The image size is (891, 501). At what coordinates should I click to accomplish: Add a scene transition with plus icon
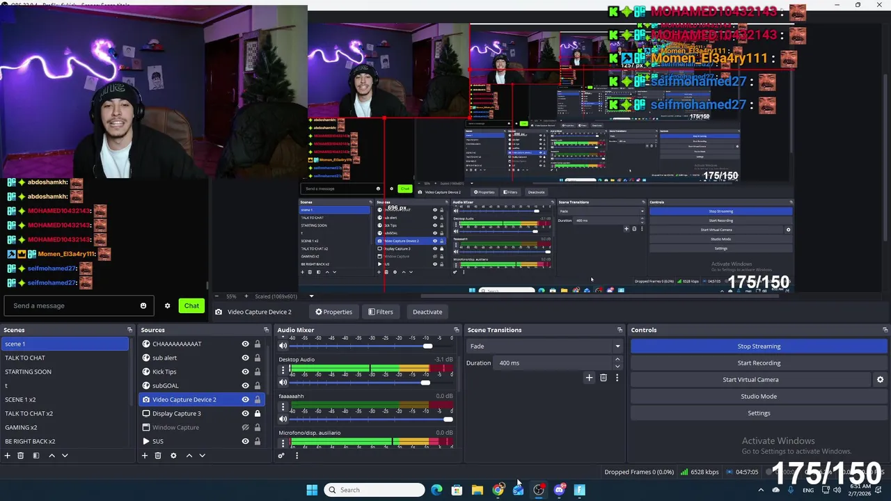tap(589, 378)
